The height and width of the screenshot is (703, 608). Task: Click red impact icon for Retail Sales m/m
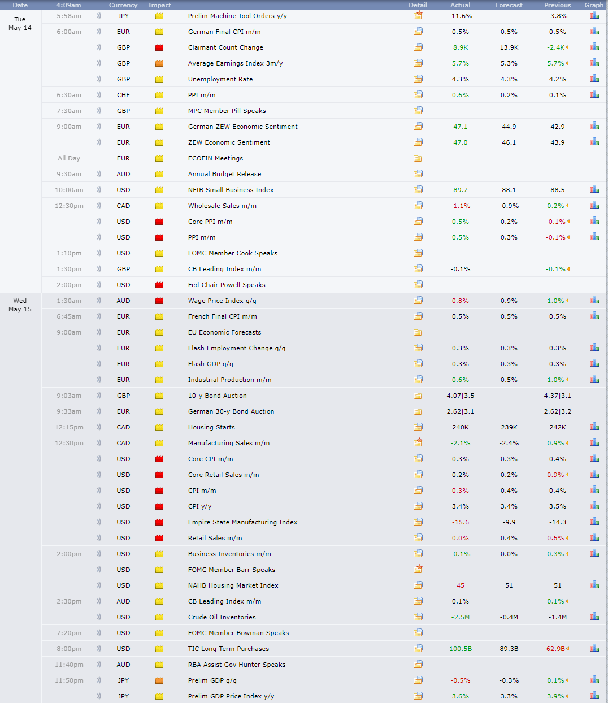click(x=159, y=538)
